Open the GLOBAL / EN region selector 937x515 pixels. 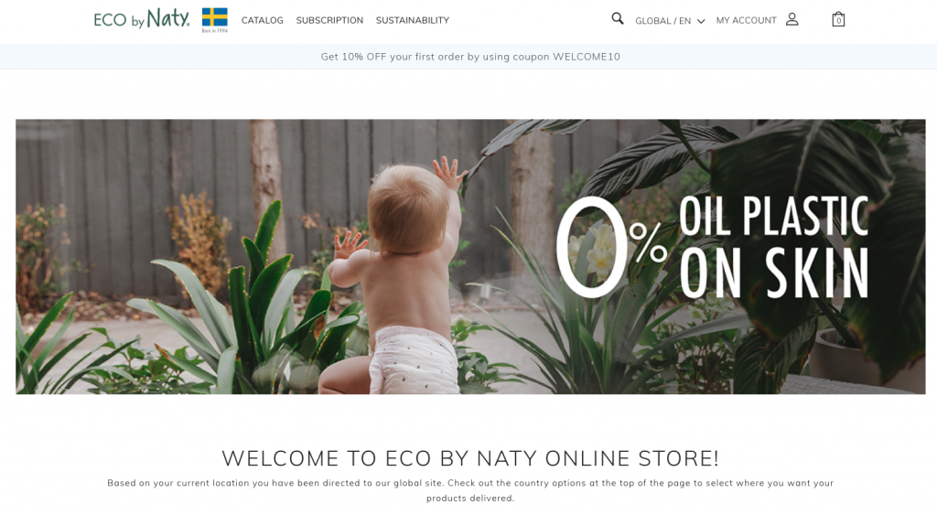pos(670,21)
